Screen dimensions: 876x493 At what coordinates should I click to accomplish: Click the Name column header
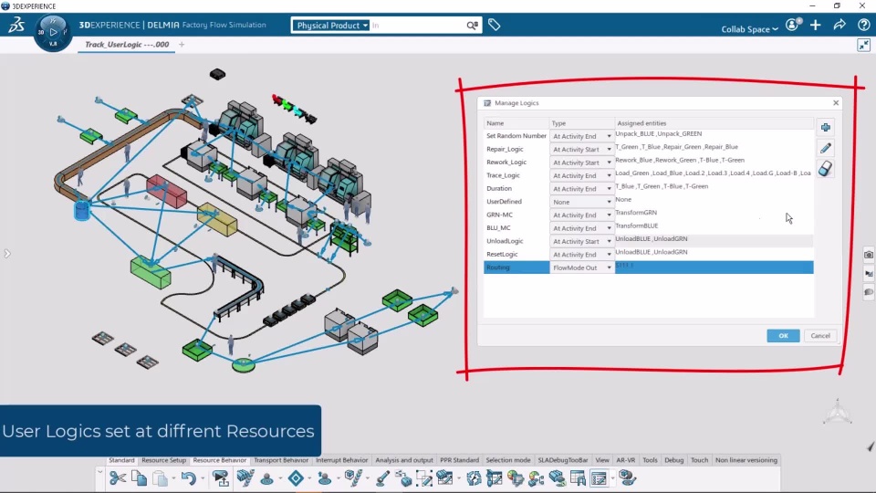[x=516, y=123]
